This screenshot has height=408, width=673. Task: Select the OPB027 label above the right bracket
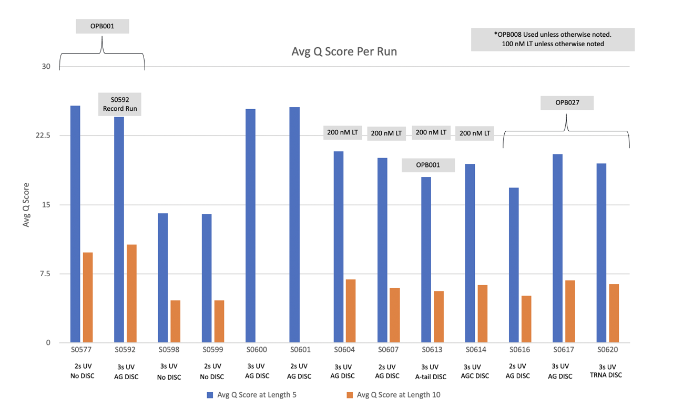(567, 102)
